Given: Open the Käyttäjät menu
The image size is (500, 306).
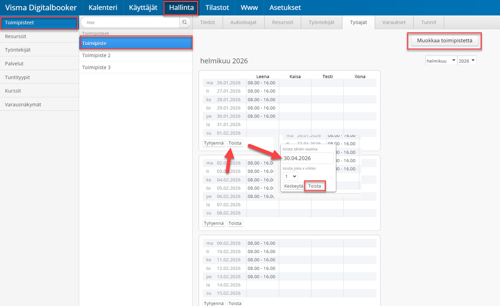Looking at the screenshot, I should click(143, 8).
